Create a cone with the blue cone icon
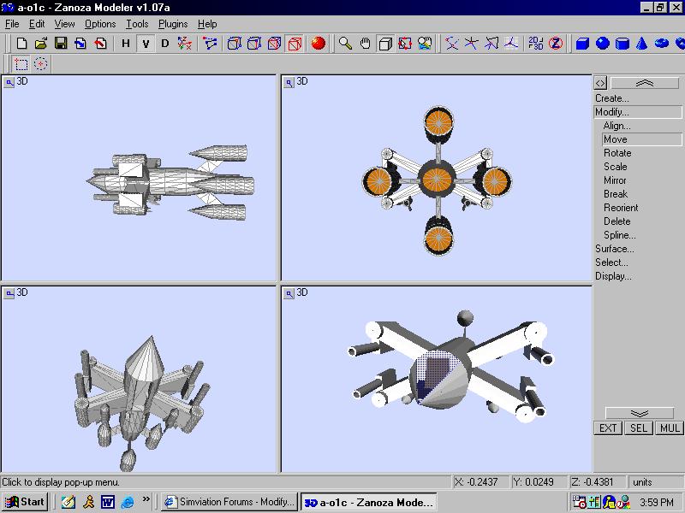Image resolution: width=685 pixels, height=513 pixels. 641,44
